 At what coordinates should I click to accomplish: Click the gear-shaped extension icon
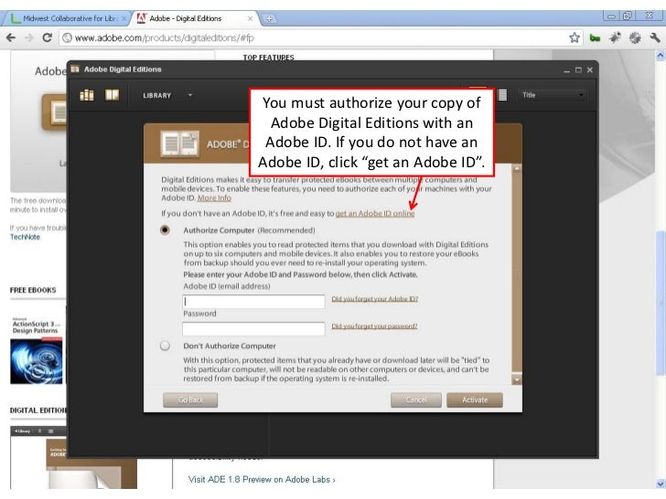coord(635,37)
